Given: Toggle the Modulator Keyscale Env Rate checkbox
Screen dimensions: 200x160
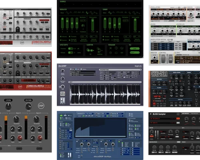Looking at the screenshot, I should (70, 40).
